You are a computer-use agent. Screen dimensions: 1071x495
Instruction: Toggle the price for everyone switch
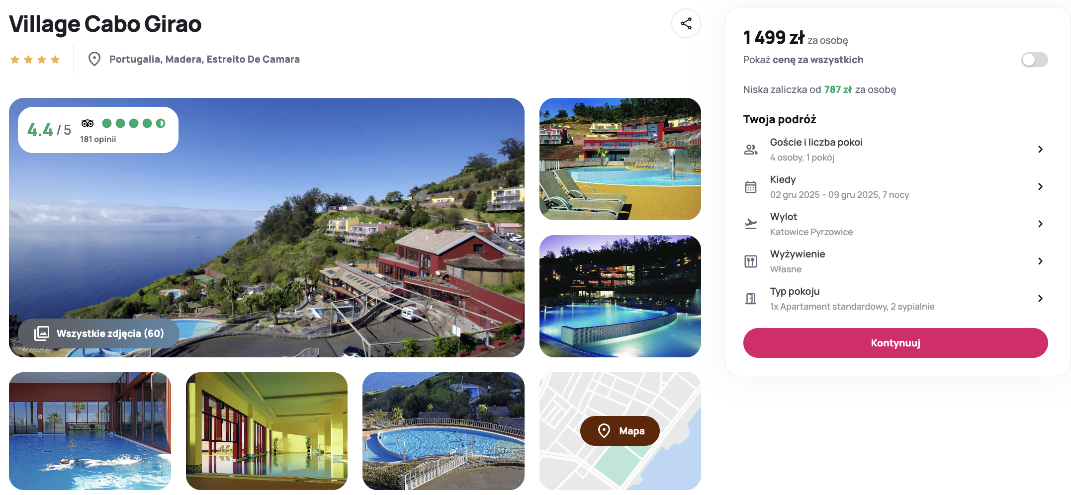(1034, 60)
